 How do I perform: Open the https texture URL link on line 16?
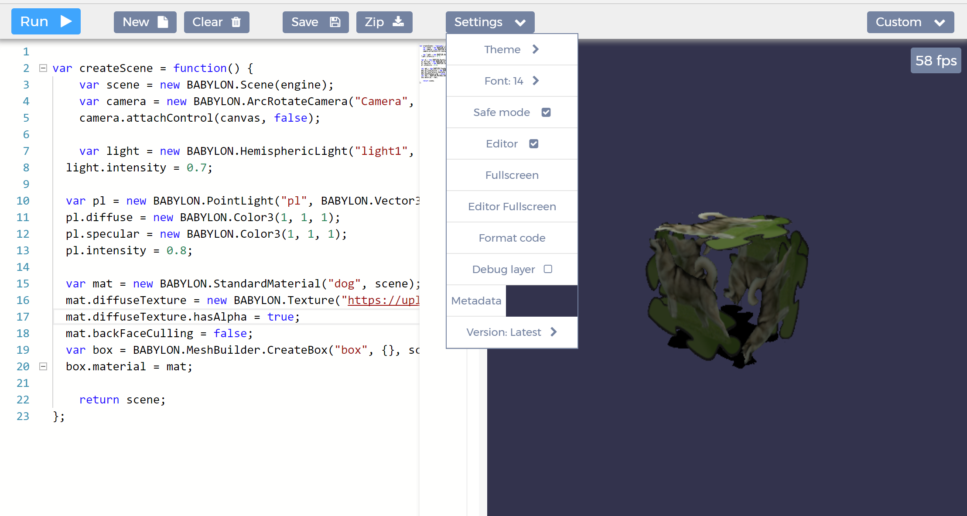(x=383, y=300)
